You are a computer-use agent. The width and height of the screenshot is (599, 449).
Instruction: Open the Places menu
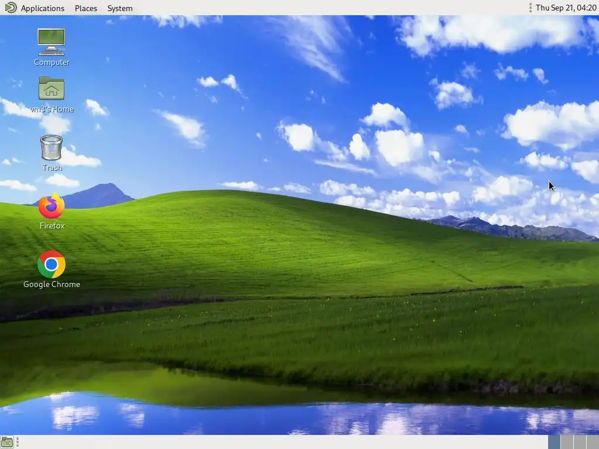86,8
